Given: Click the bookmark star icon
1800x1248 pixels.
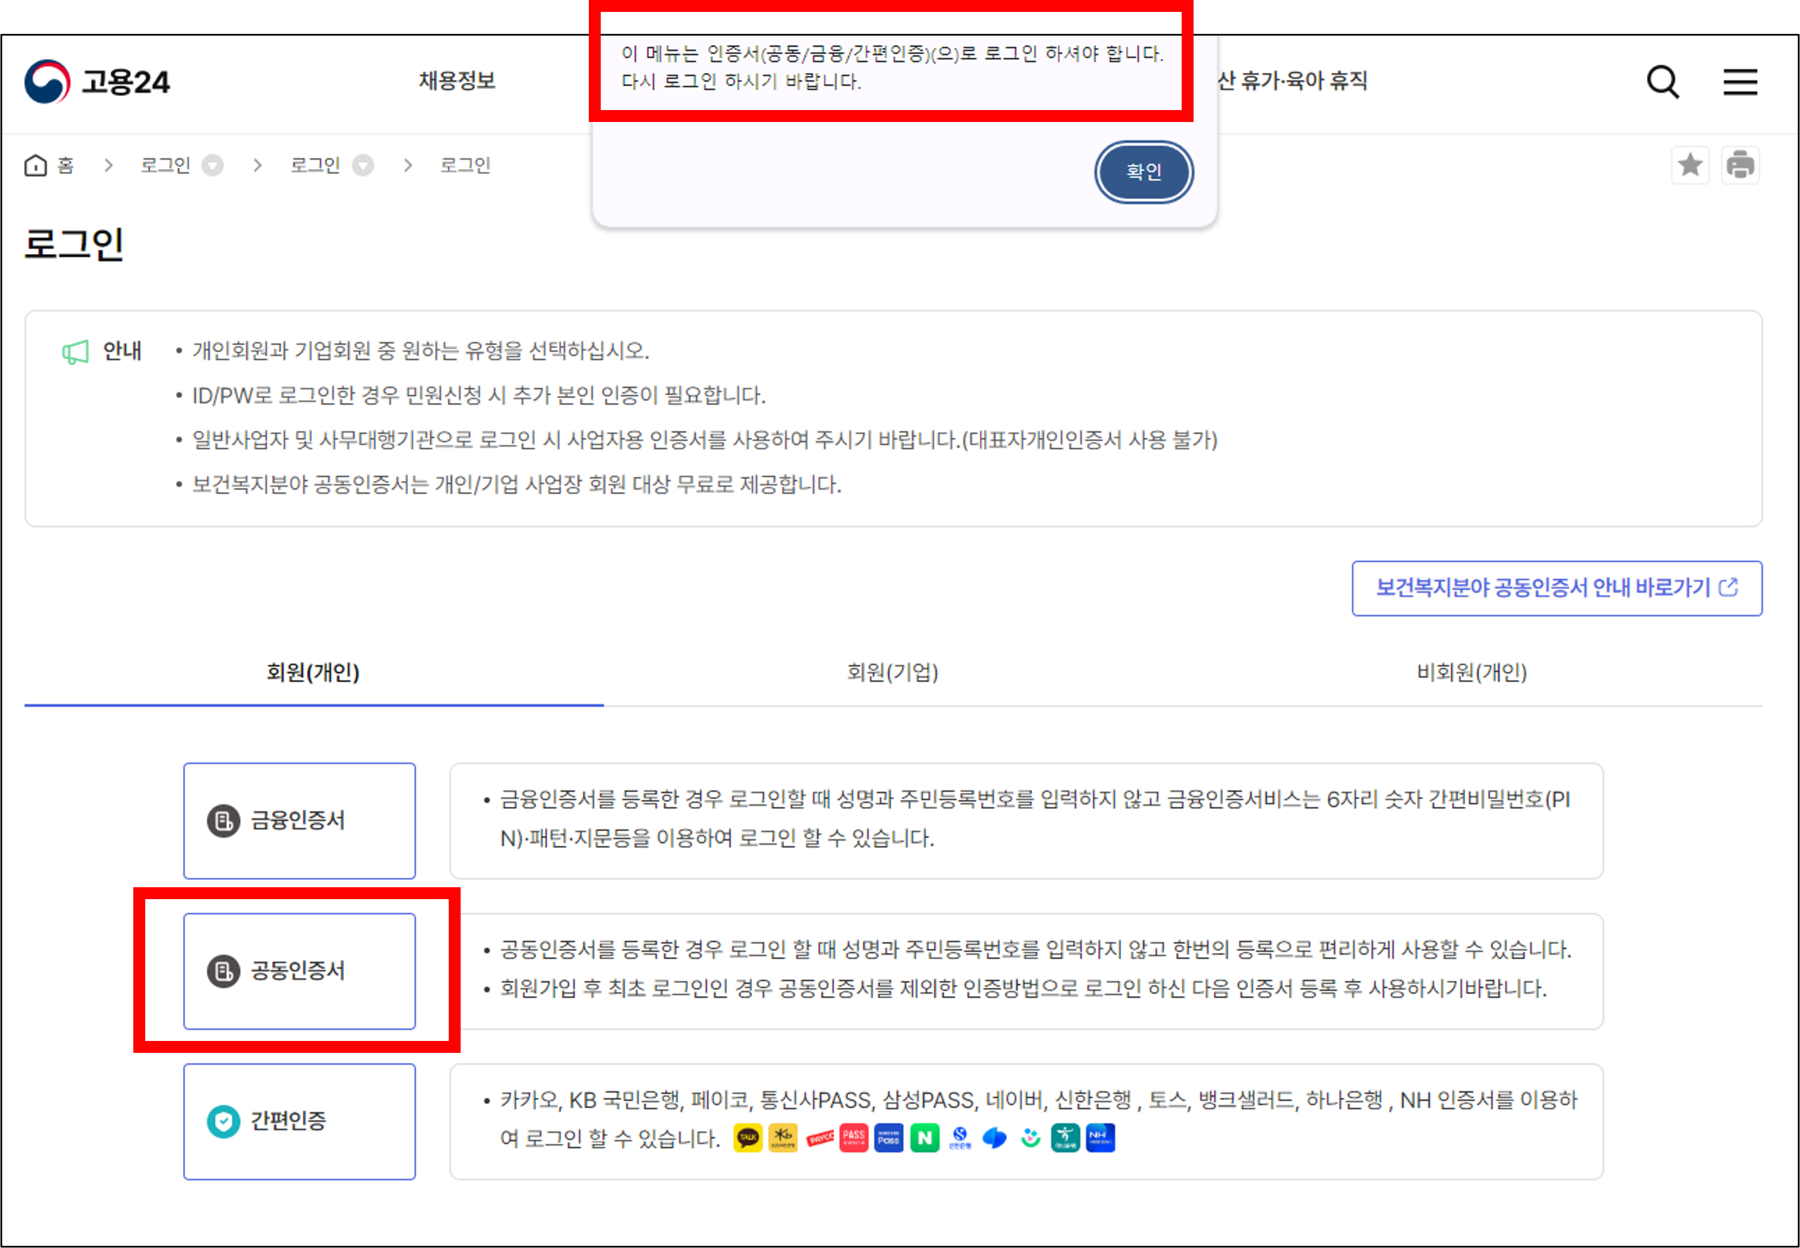Looking at the screenshot, I should point(1690,165).
